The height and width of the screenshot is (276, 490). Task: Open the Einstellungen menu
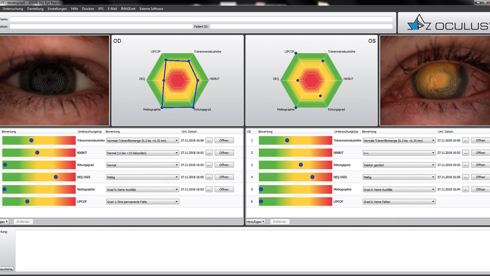[x=57, y=9]
